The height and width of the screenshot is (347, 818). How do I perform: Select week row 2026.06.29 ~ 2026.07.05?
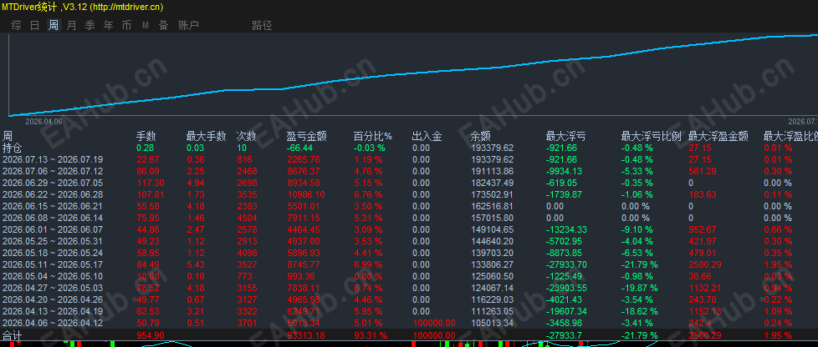(x=53, y=183)
